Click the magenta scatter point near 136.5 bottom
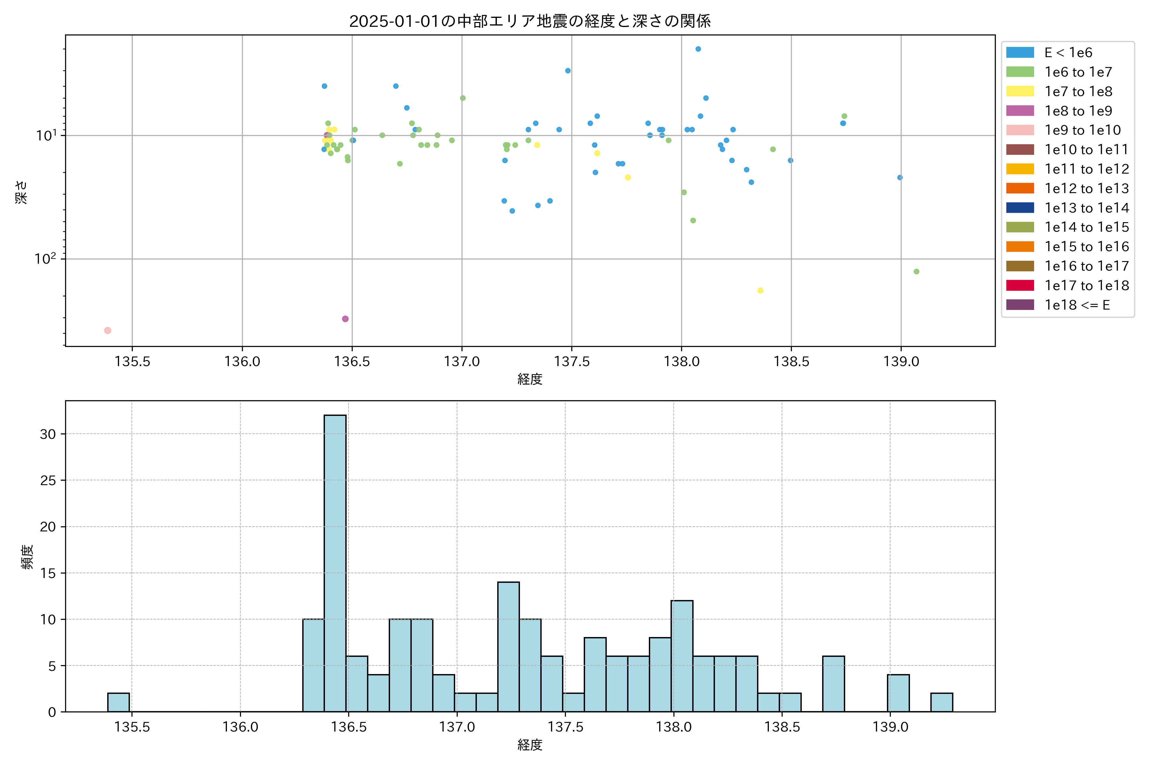The width and height of the screenshot is (1149, 766). point(345,319)
